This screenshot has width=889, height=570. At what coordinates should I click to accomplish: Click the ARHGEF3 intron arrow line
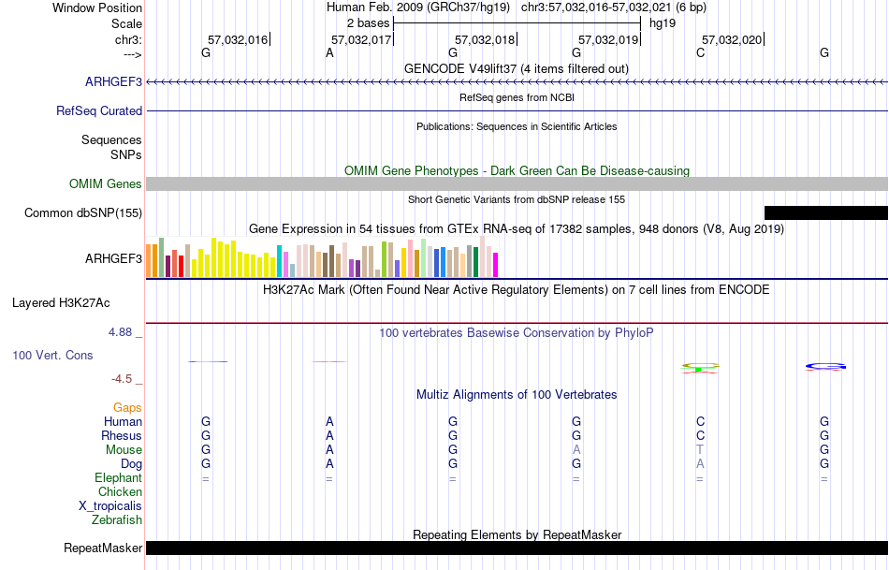[x=517, y=82]
